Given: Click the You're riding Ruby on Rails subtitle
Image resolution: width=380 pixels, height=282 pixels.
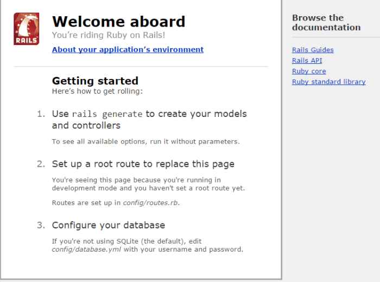Looking at the screenshot, I should pos(108,35).
